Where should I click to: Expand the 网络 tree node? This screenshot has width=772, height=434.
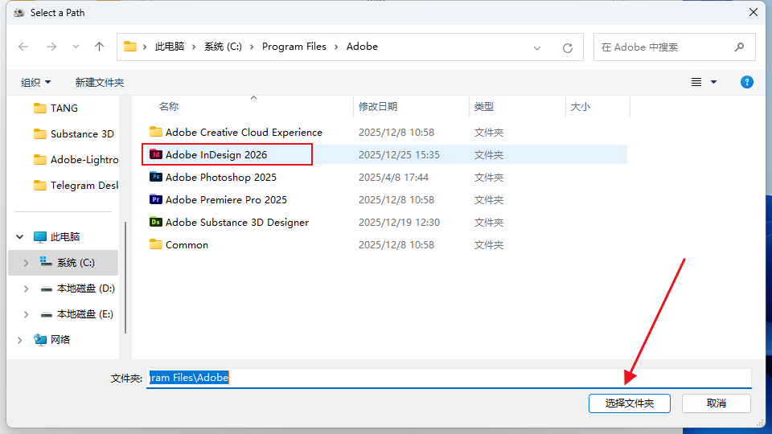19,339
